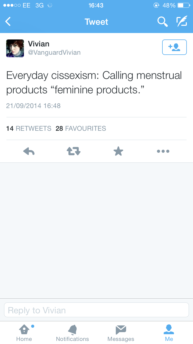The width and height of the screenshot is (193, 344).
Task: Tap the battery indicator in status bar
Action: [x=183, y=5]
